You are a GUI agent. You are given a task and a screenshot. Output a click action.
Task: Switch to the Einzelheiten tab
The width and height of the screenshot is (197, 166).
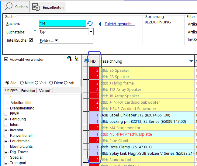click(48, 7)
